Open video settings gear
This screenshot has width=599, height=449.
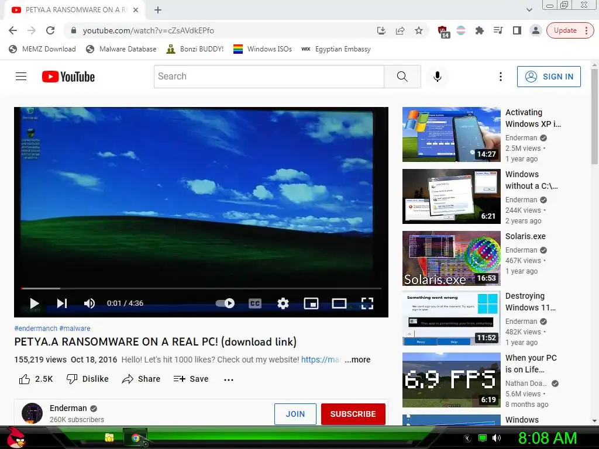click(283, 303)
